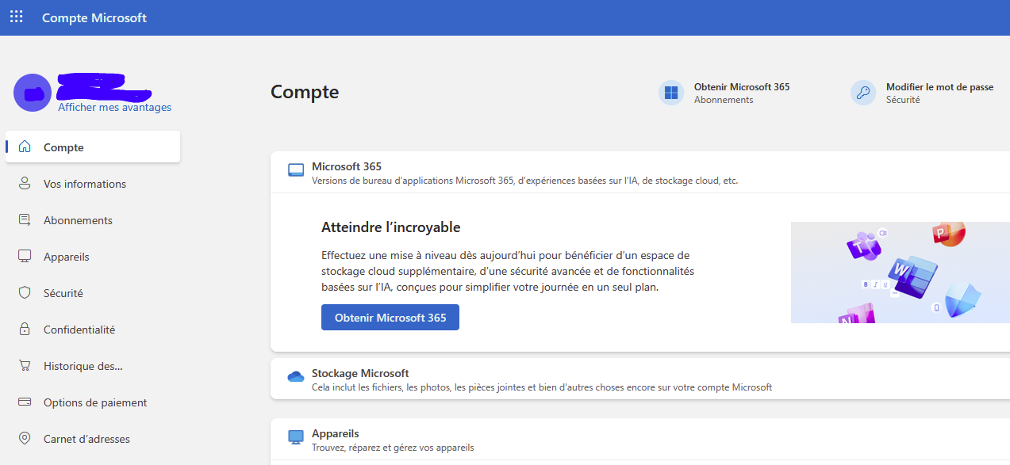This screenshot has height=465, width=1010.
Task: Click Modifier le mot de passe link
Action: (939, 87)
